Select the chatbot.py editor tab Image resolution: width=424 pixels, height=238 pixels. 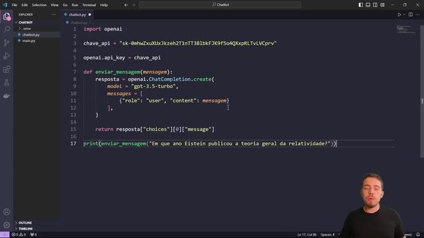pos(77,15)
